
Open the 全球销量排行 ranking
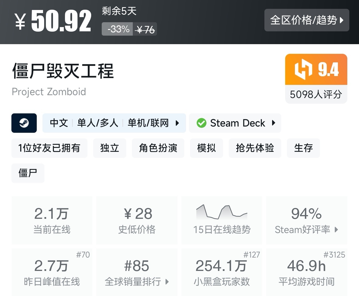click(137, 281)
